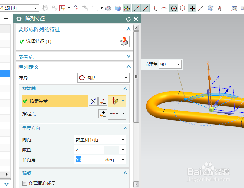Click the view icon with blue frame at toolbar right
This screenshot has height=188, width=244.
[x=234, y=8]
